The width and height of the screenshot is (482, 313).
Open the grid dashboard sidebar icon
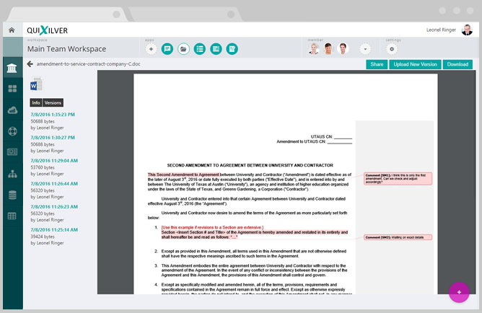(x=12, y=89)
